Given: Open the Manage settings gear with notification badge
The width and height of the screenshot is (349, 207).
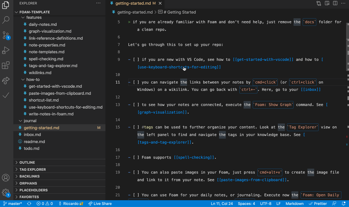Looking at the screenshot, I should 6,192.
